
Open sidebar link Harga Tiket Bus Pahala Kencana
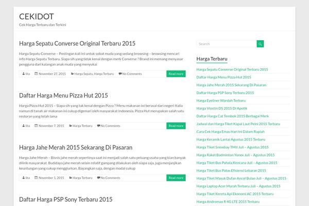coord(237,163)
